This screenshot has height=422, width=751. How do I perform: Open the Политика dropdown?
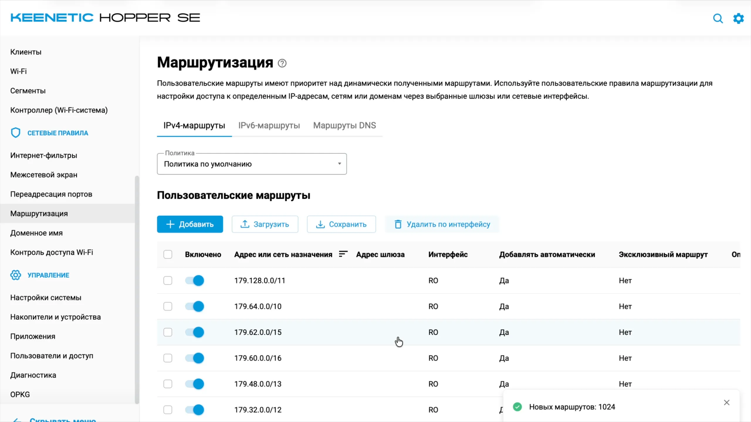(x=252, y=164)
